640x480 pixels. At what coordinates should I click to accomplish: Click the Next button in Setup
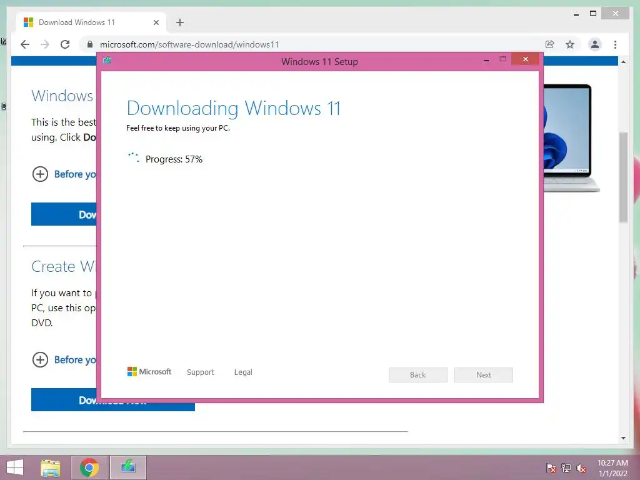484,375
